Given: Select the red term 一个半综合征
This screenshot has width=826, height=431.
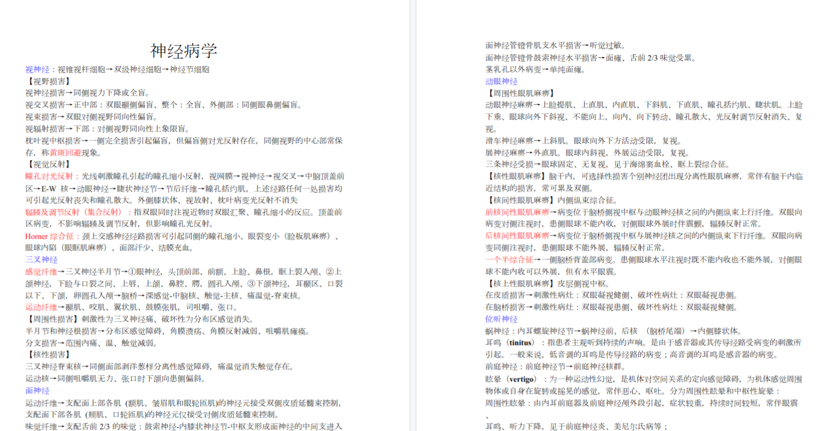Looking at the screenshot, I should (509, 260).
